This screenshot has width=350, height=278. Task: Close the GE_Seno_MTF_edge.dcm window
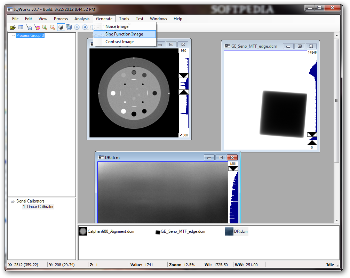point(311,46)
